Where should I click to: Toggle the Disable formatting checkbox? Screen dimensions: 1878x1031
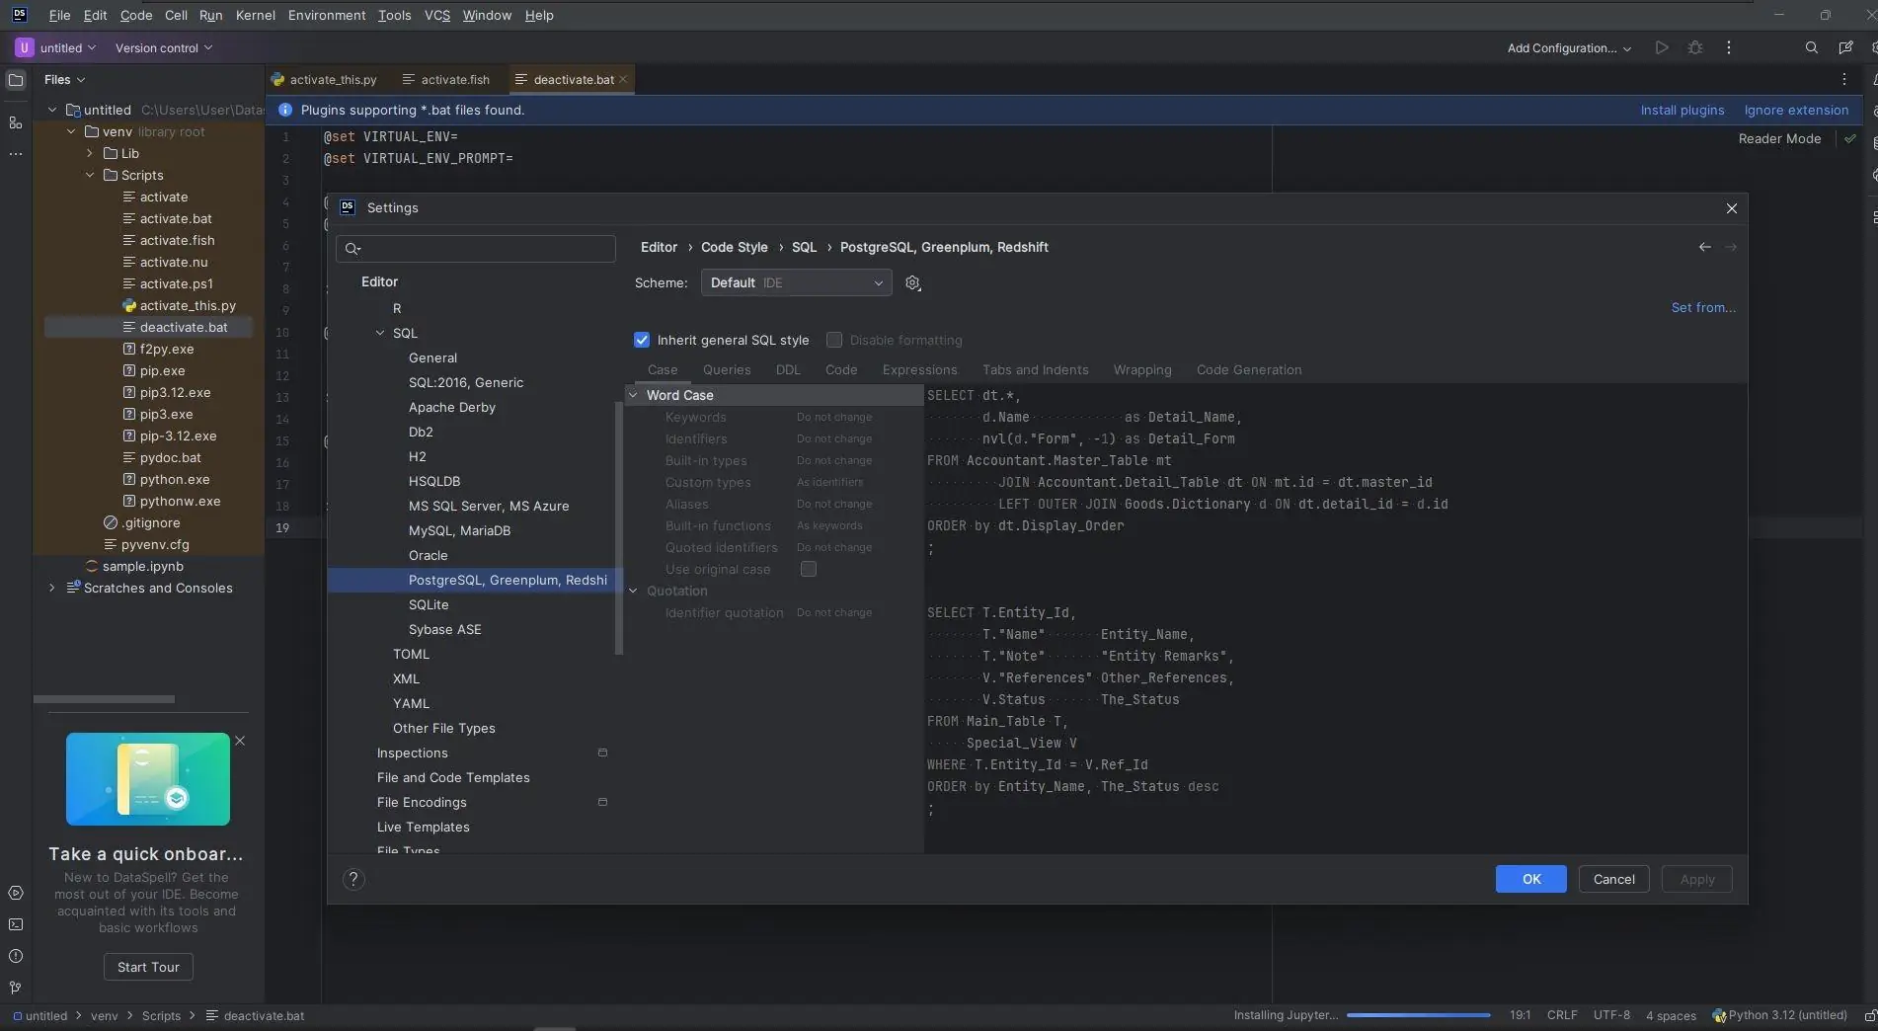coord(834,340)
